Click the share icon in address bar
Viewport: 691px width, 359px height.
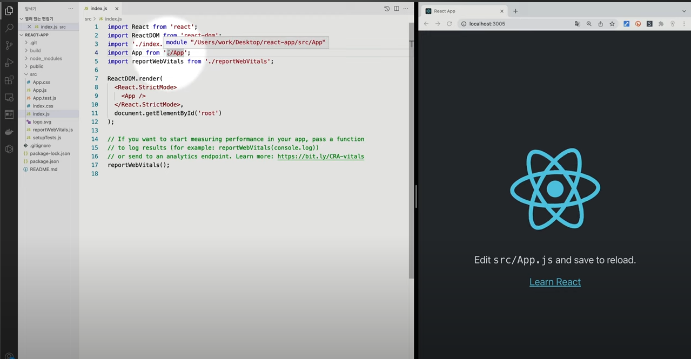600,24
